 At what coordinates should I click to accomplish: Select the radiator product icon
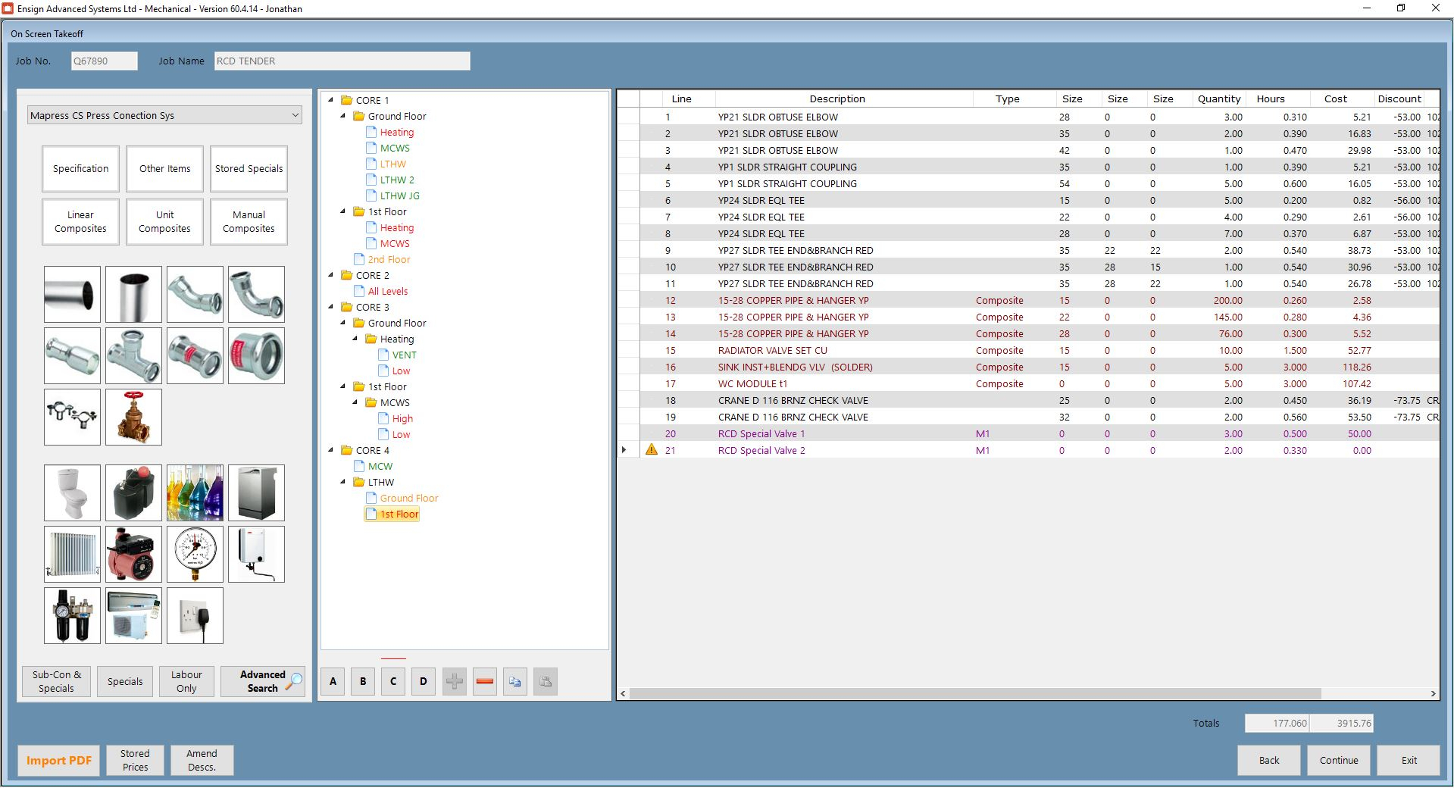72,554
